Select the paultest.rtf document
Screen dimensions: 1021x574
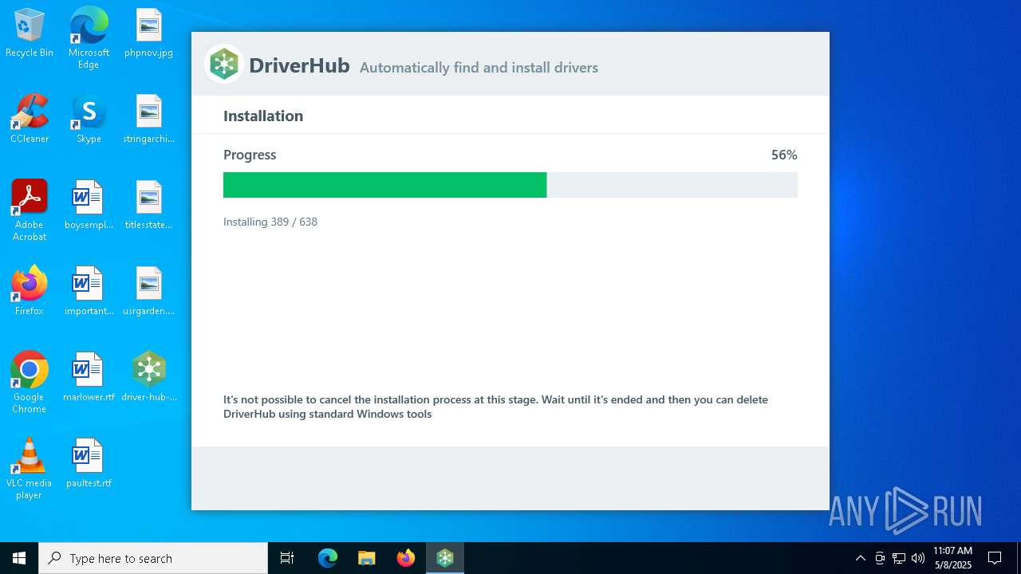click(x=89, y=464)
